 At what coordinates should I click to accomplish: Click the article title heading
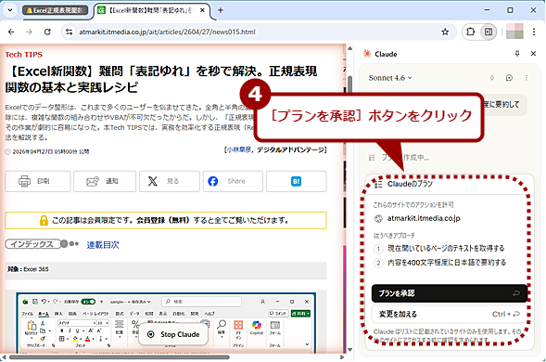coord(161,79)
